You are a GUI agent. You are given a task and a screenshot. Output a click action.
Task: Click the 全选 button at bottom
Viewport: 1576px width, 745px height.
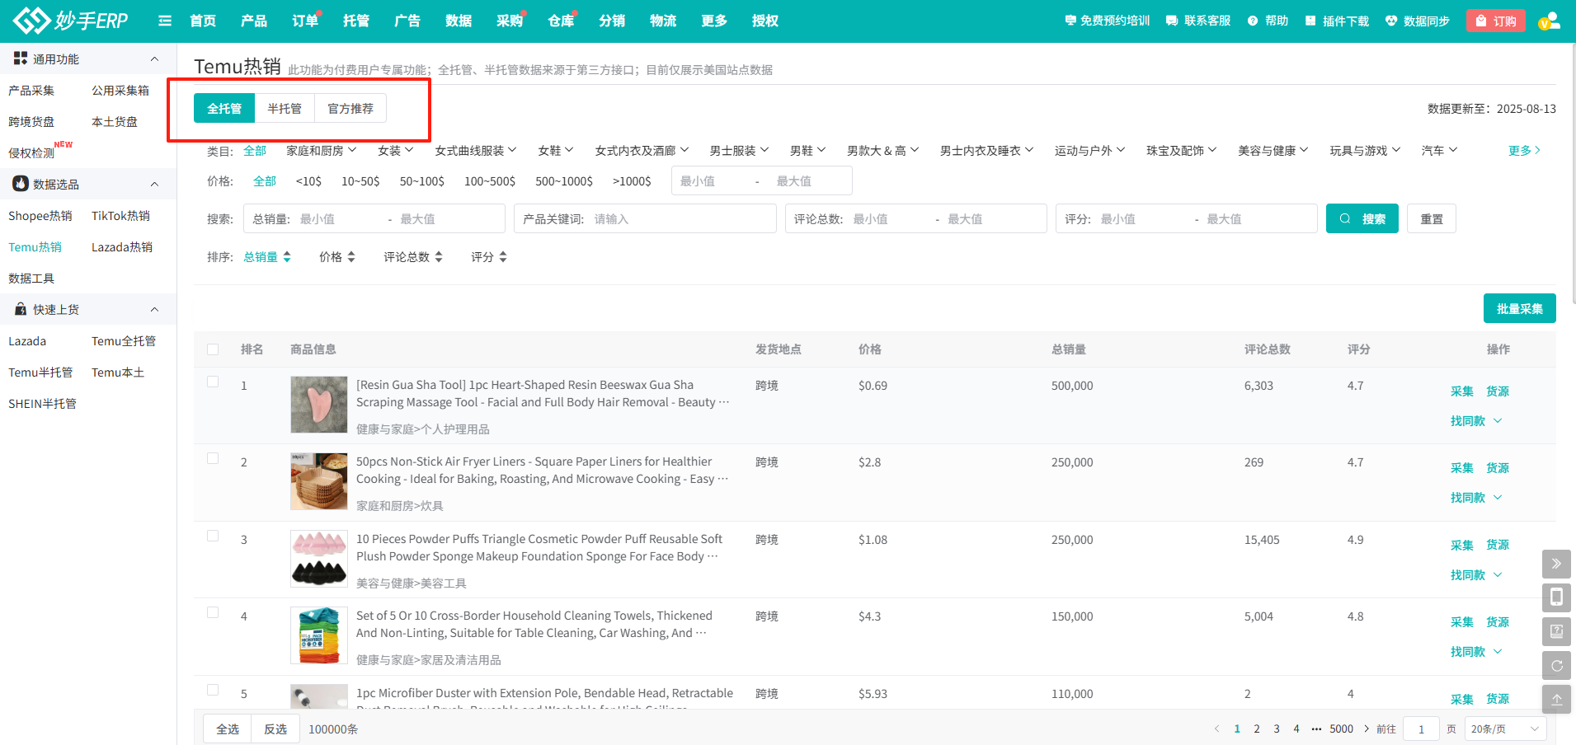point(228,729)
